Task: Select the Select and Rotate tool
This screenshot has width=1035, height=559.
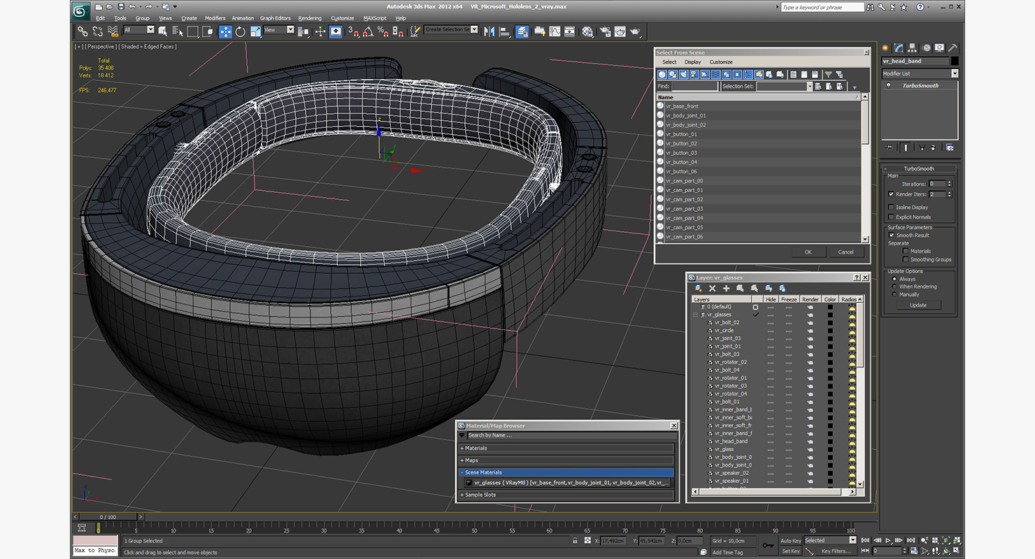Action: [241, 31]
